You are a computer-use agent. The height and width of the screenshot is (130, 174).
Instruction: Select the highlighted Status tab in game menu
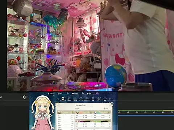click(x=63, y=99)
